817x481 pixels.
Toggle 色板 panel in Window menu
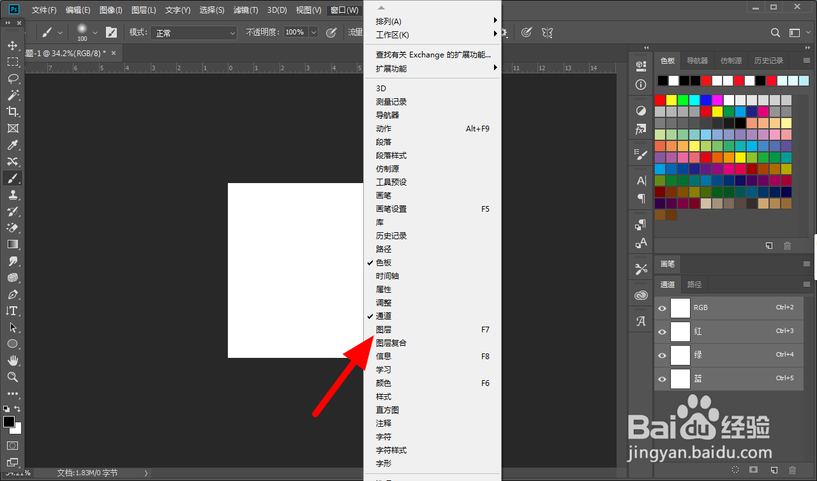(x=433, y=263)
